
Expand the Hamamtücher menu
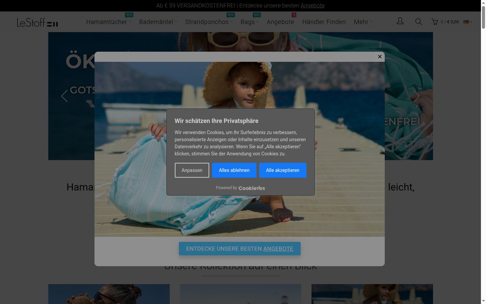(108, 22)
